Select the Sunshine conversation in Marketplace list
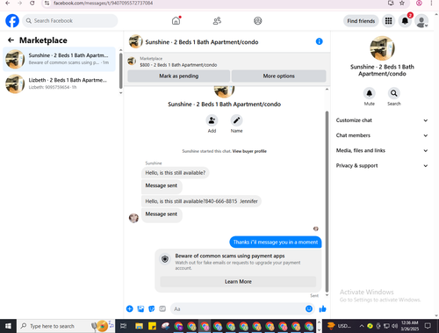Image resolution: width=439 pixels, height=333 pixels. (60, 59)
